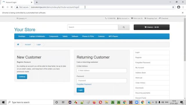186x105 pixels.
Task: Click the browser back arrow
Action: coord(3,7)
